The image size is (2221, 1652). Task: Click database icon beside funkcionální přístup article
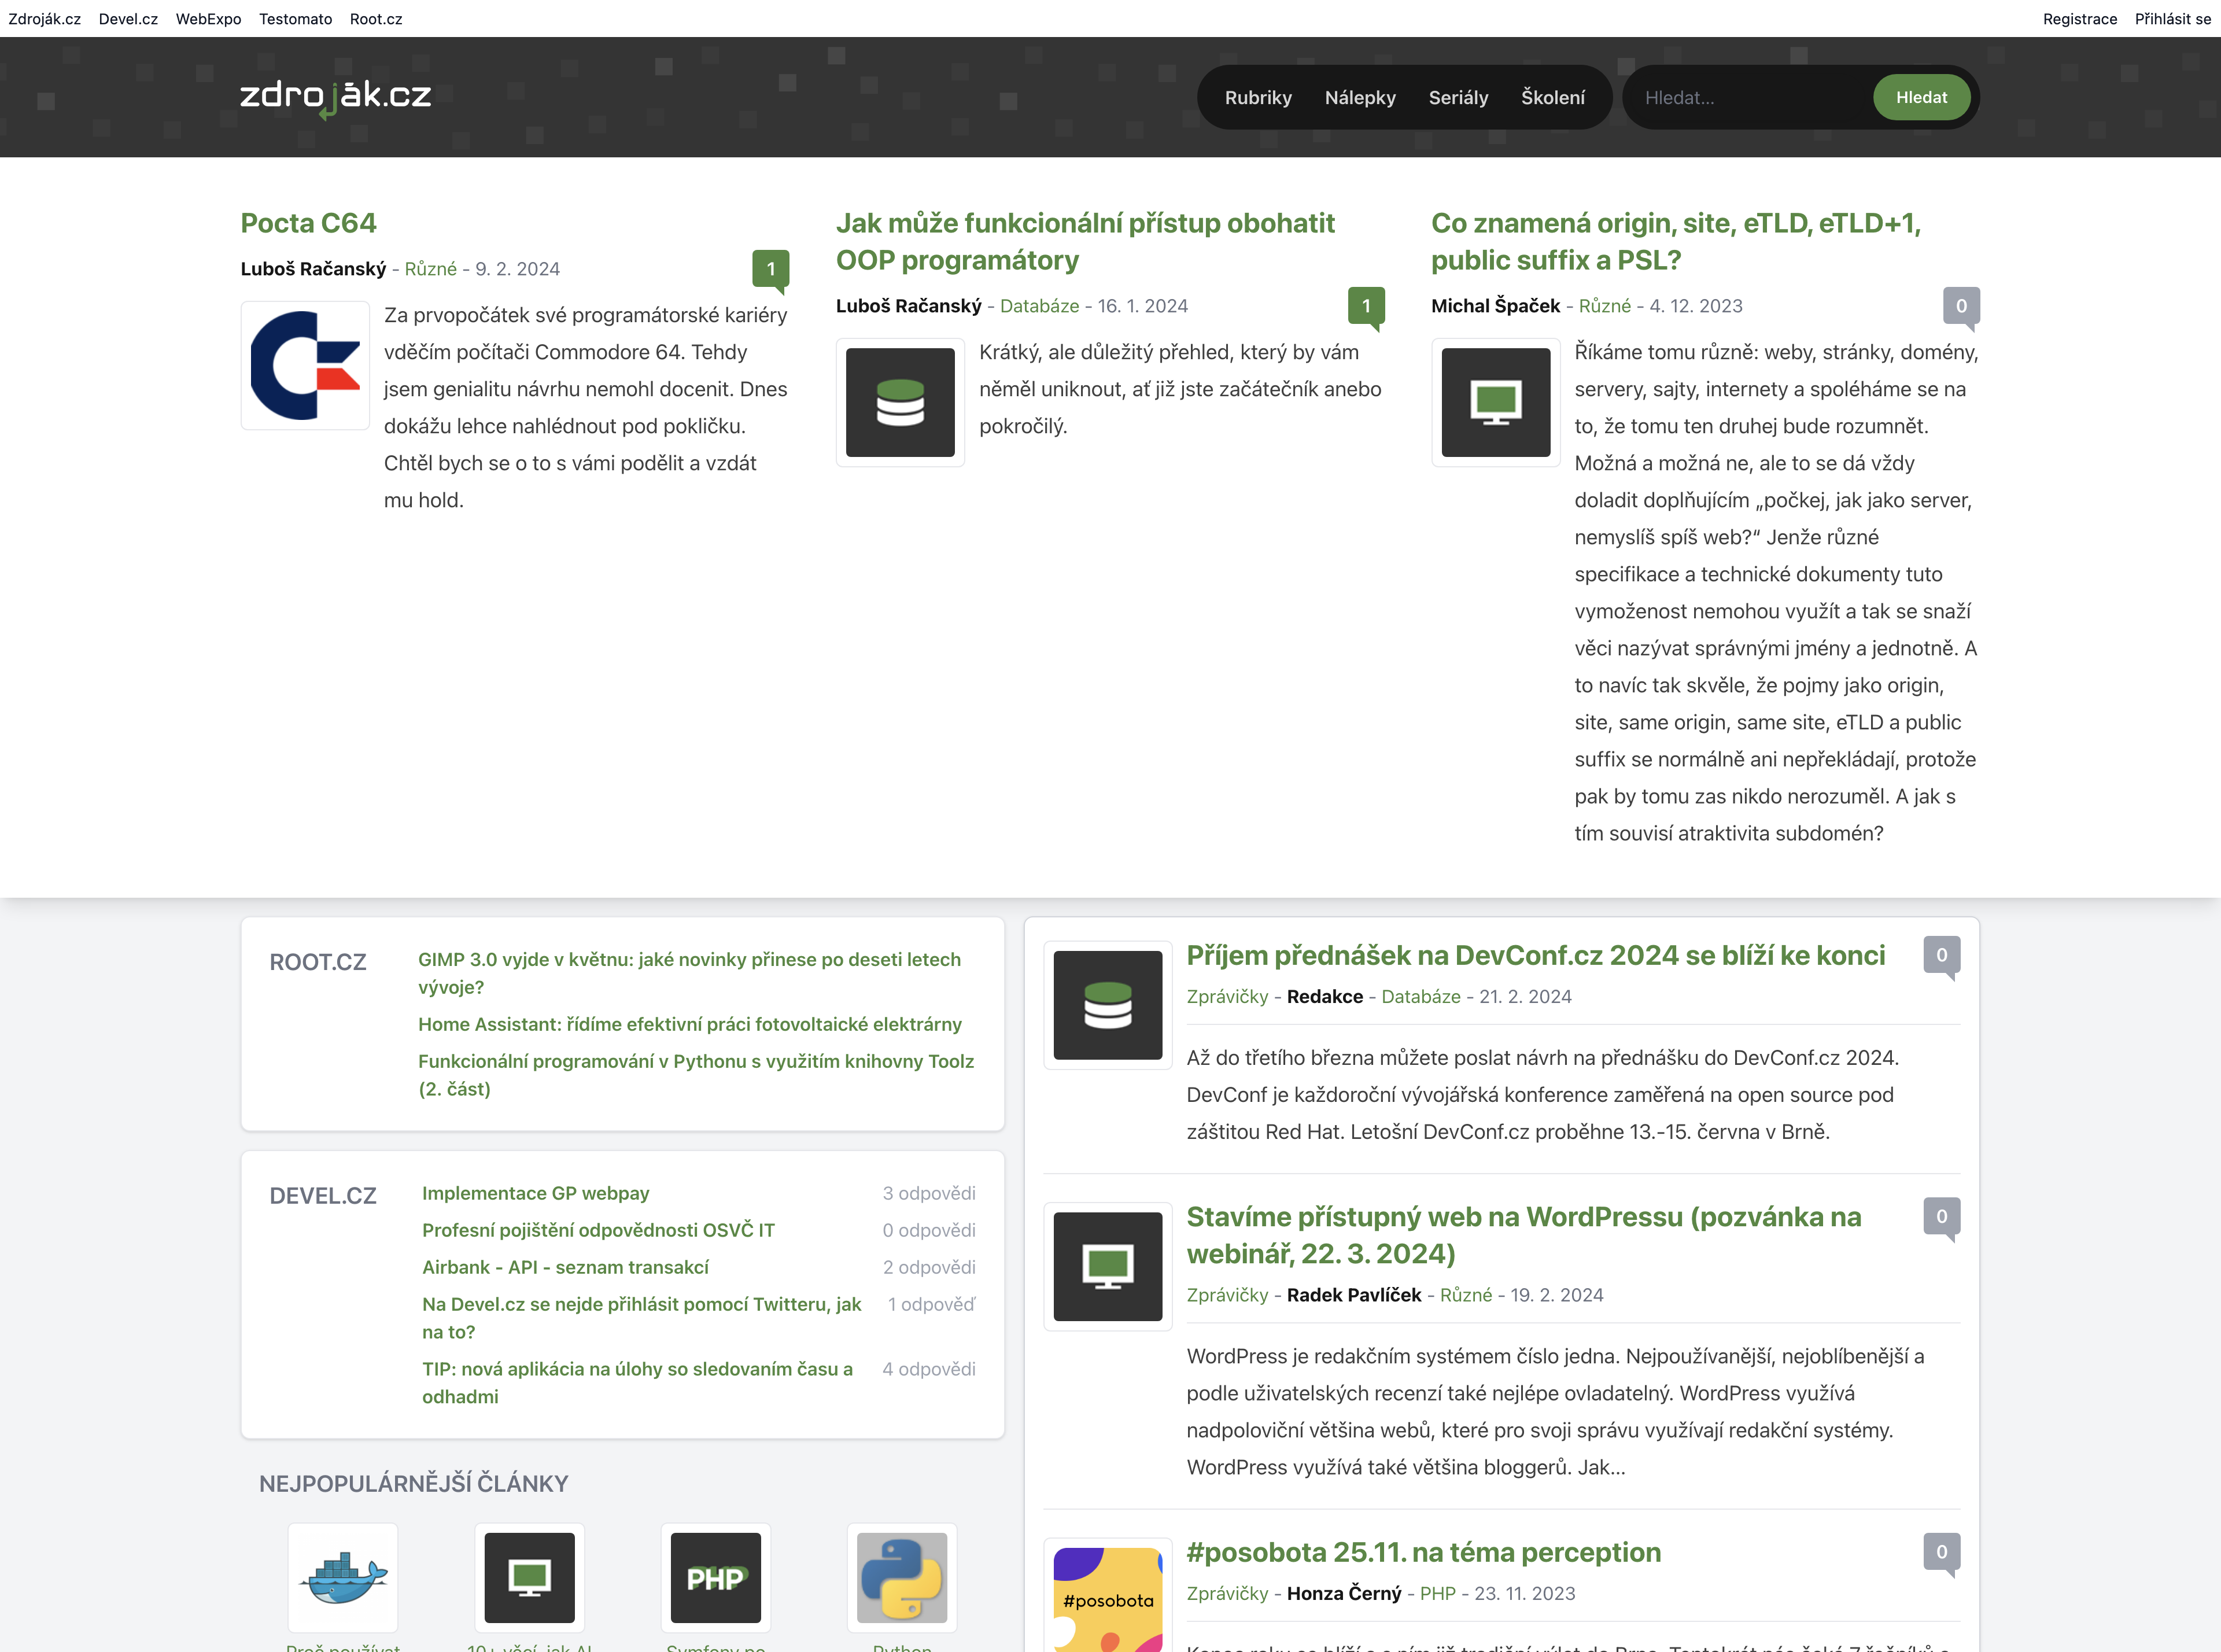click(900, 402)
